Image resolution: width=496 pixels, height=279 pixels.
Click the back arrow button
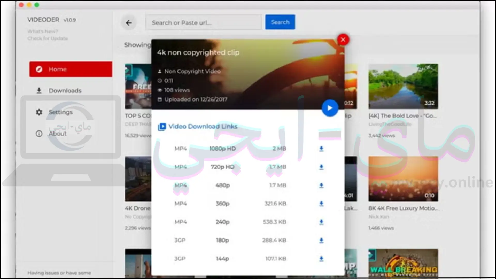coord(129,23)
